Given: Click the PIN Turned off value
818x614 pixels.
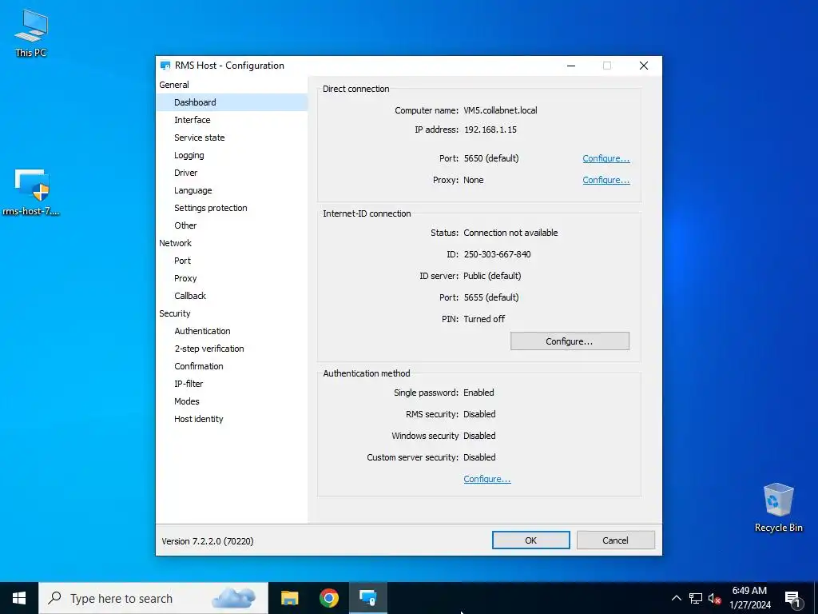Looking at the screenshot, I should point(484,319).
